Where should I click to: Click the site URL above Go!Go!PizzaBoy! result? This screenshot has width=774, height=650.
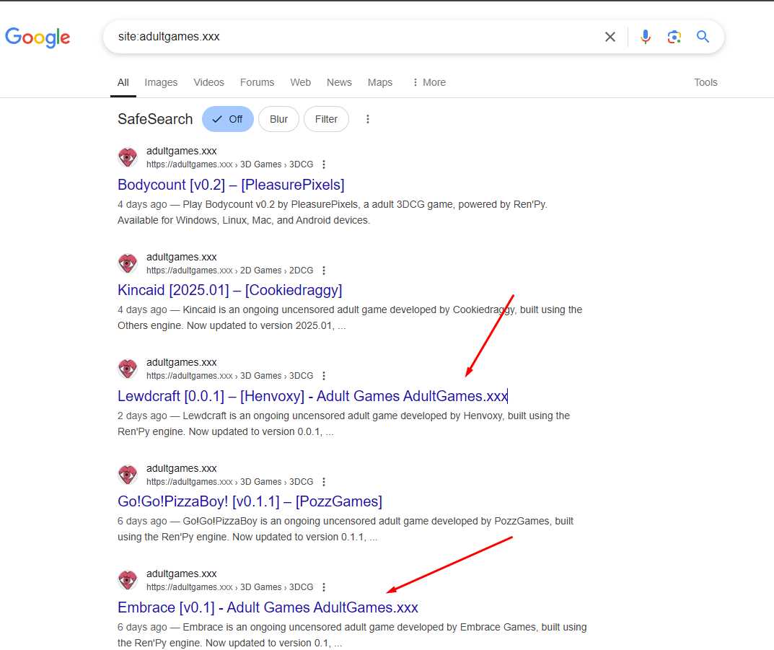(x=230, y=482)
